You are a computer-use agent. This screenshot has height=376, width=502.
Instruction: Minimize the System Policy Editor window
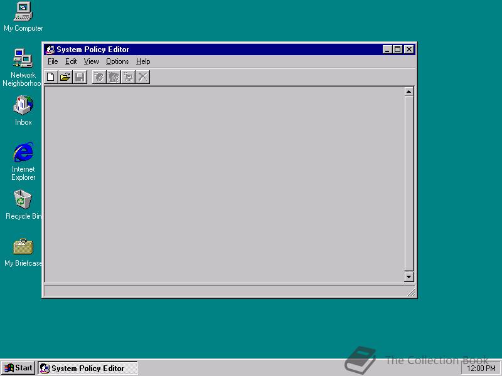[x=387, y=50]
